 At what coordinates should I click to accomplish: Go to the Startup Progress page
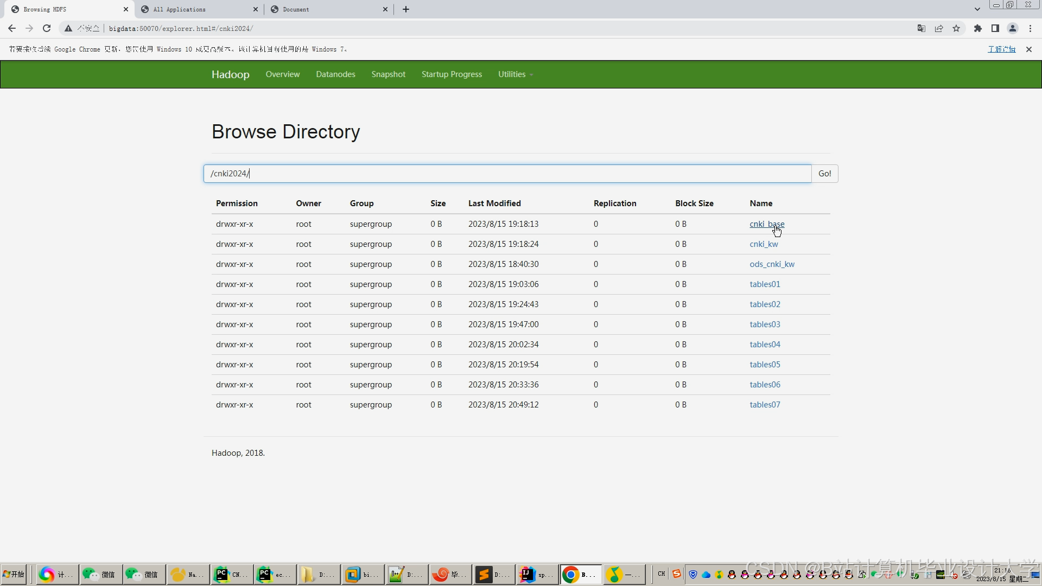(452, 74)
